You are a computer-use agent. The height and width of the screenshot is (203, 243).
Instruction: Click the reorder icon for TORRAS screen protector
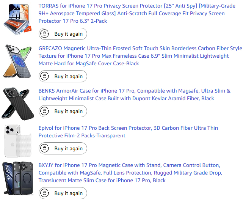tap(45, 34)
